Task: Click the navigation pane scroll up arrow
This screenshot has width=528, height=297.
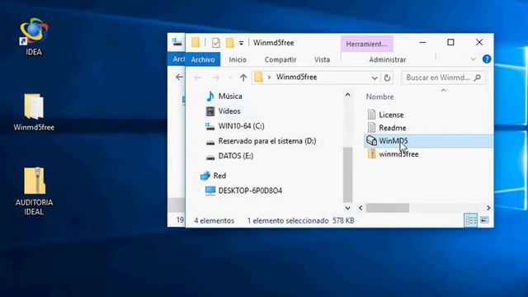Action: pyautogui.click(x=347, y=95)
